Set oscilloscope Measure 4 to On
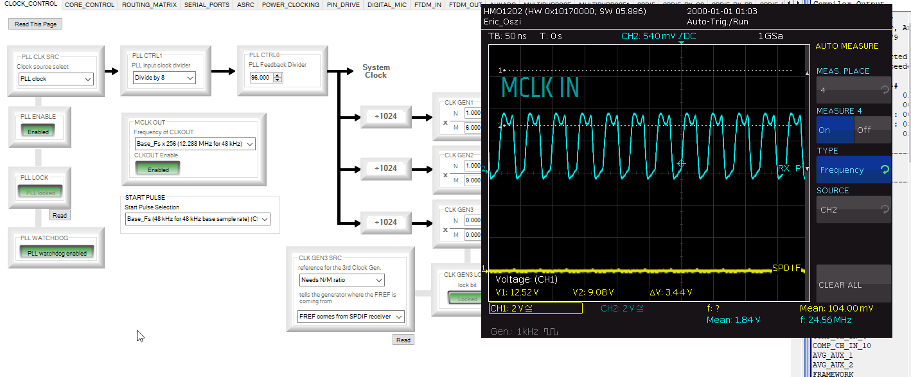911x377 pixels. pyautogui.click(x=835, y=130)
